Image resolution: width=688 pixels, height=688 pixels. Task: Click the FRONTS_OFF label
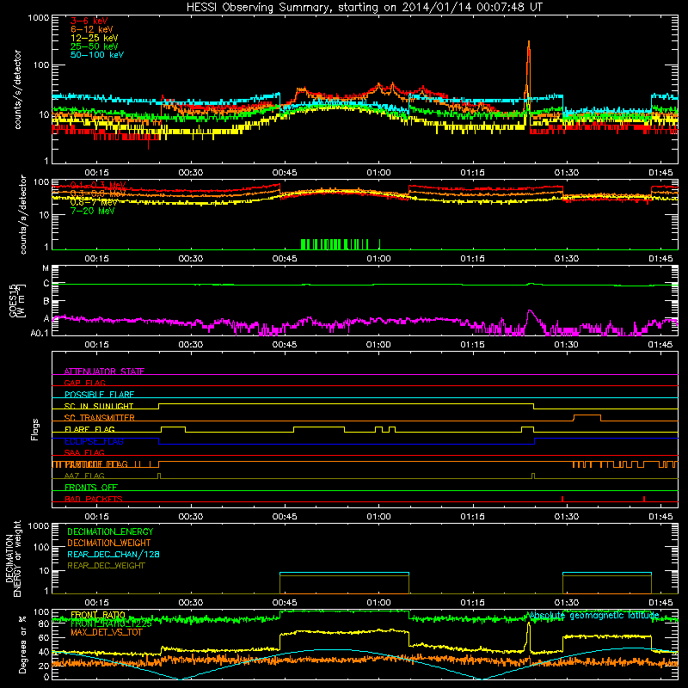tap(91, 487)
